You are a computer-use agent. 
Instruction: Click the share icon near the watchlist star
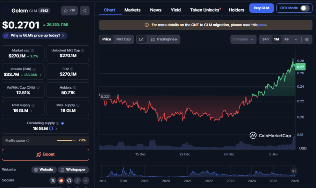tap(84, 10)
